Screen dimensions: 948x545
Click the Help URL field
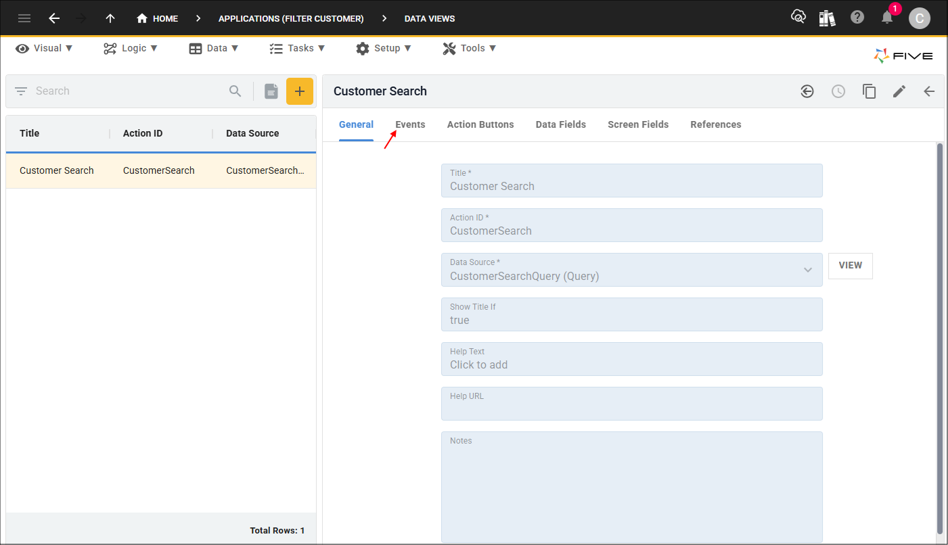point(632,404)
